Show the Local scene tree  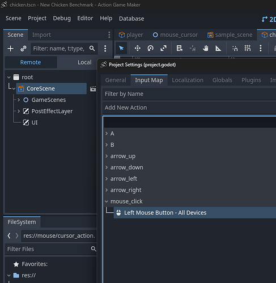(84, 62)
